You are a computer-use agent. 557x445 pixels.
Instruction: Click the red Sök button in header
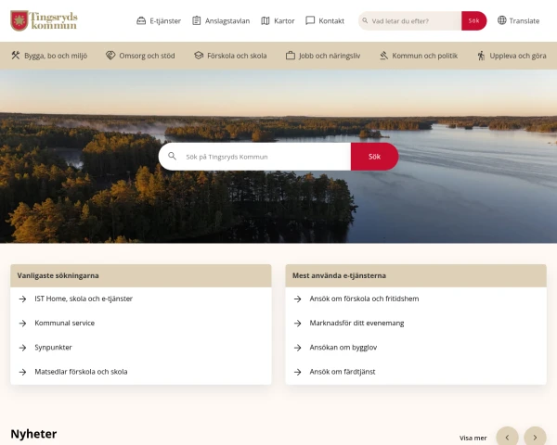(x=473, y=21)
